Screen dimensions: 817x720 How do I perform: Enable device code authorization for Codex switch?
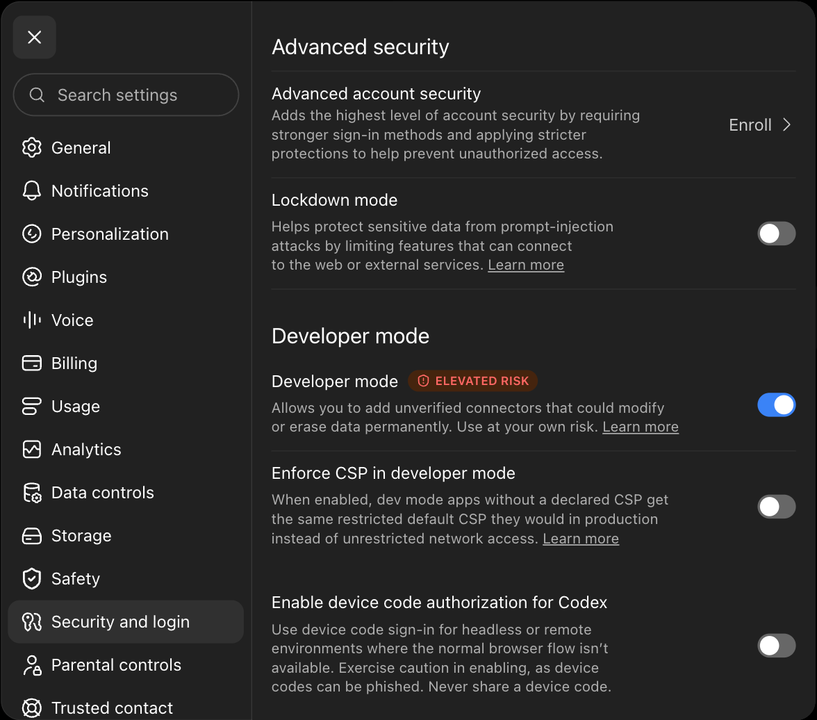pos(777,646)
